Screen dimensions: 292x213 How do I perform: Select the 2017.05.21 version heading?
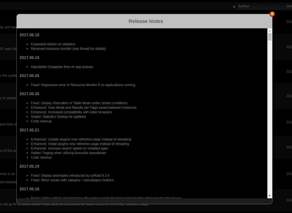click(29, 130)
